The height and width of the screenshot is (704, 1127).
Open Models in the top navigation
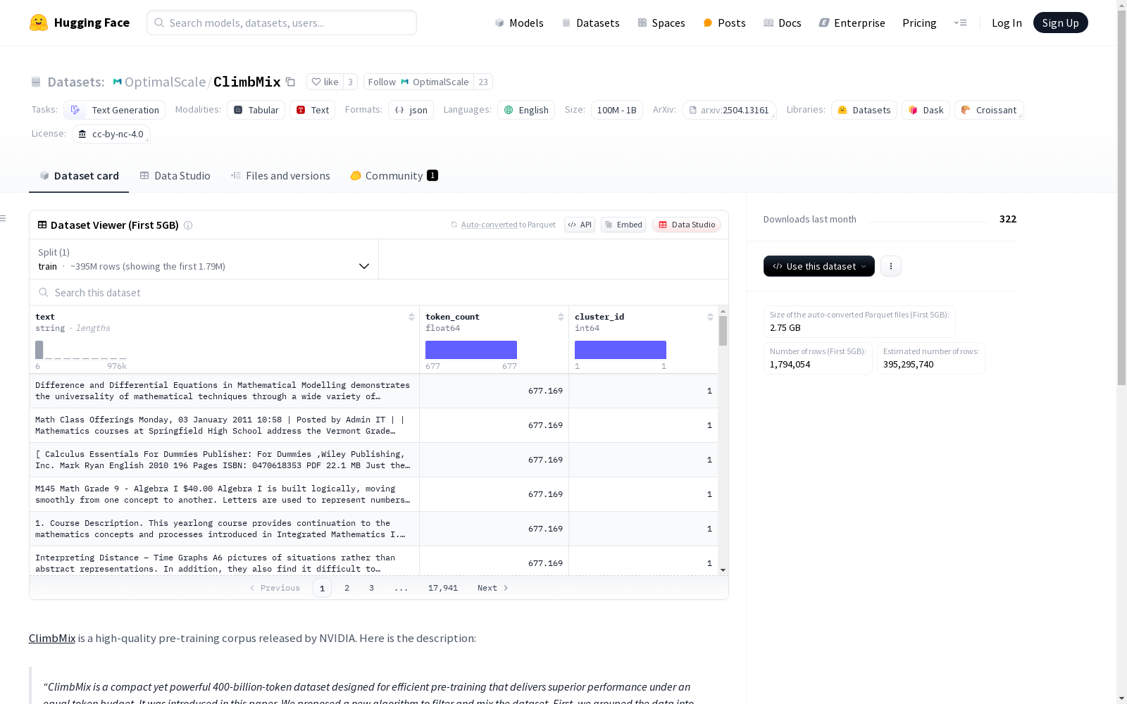tap(519, 23)
